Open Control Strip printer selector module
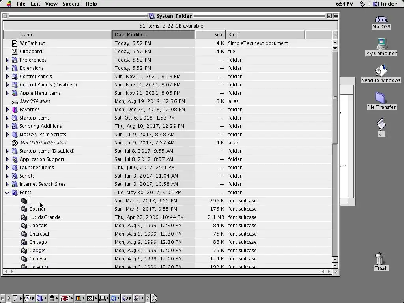 coord(104,298)
